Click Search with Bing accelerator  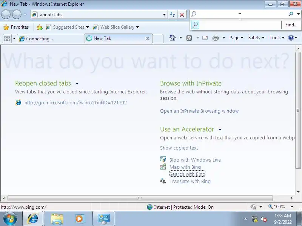point(187,174)
